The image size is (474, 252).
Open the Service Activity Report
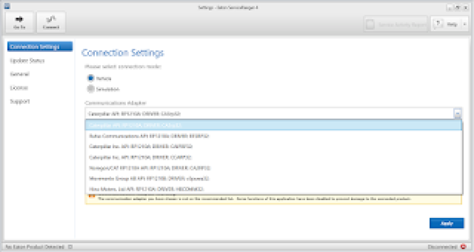pyautogui.click(x=396, y=24)
